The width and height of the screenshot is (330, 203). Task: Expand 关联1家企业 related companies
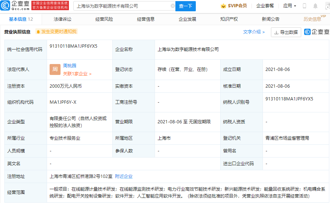coord(77,74)
